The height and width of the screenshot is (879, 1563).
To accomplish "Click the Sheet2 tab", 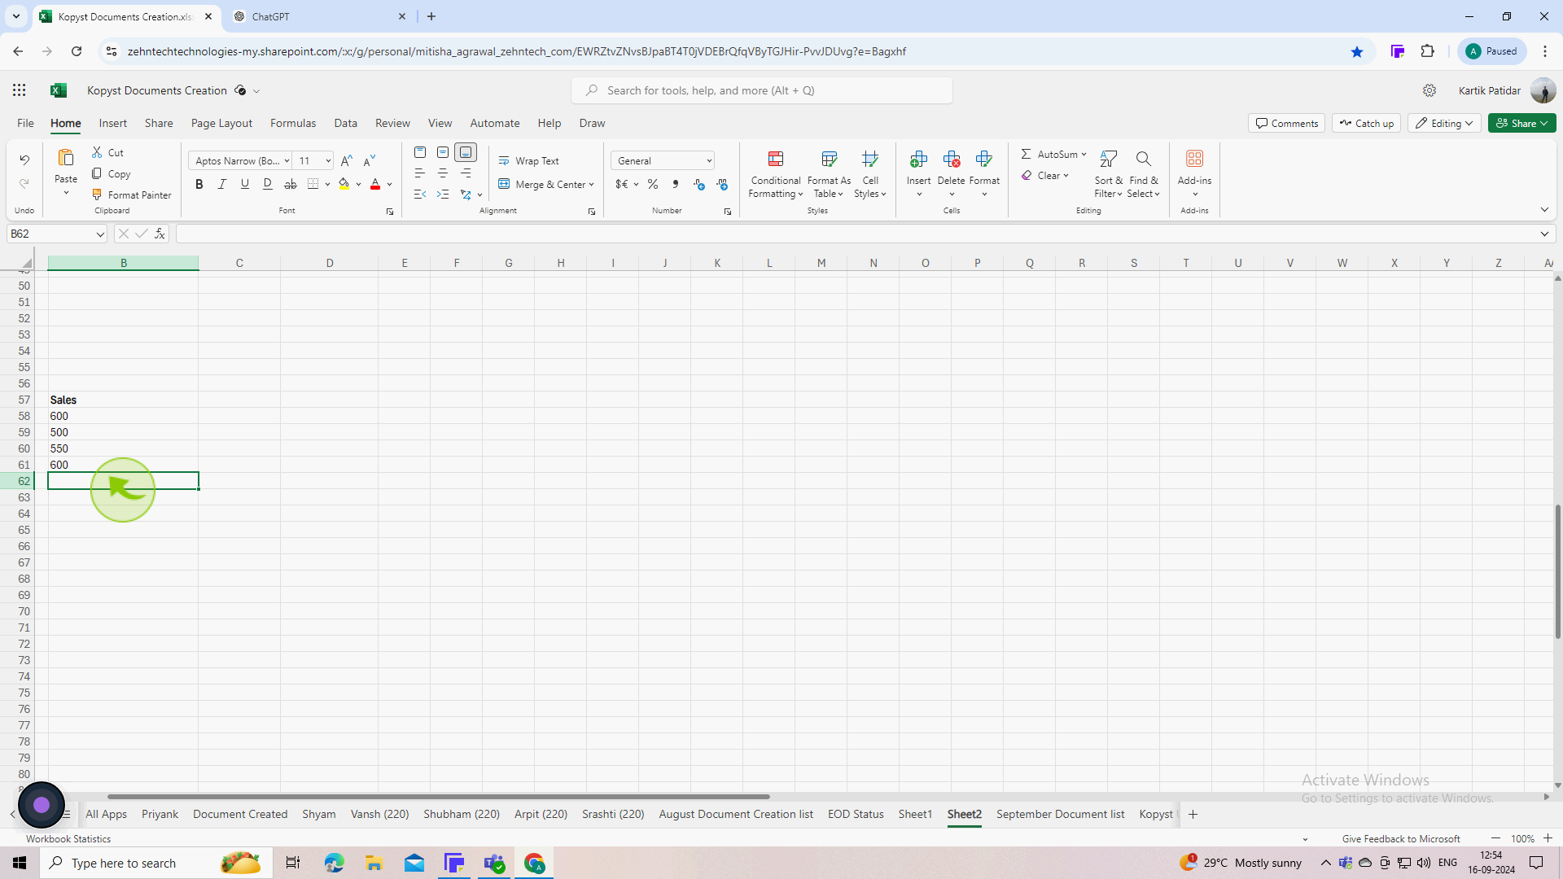I will pyautogui.click(x=965, y=814).
